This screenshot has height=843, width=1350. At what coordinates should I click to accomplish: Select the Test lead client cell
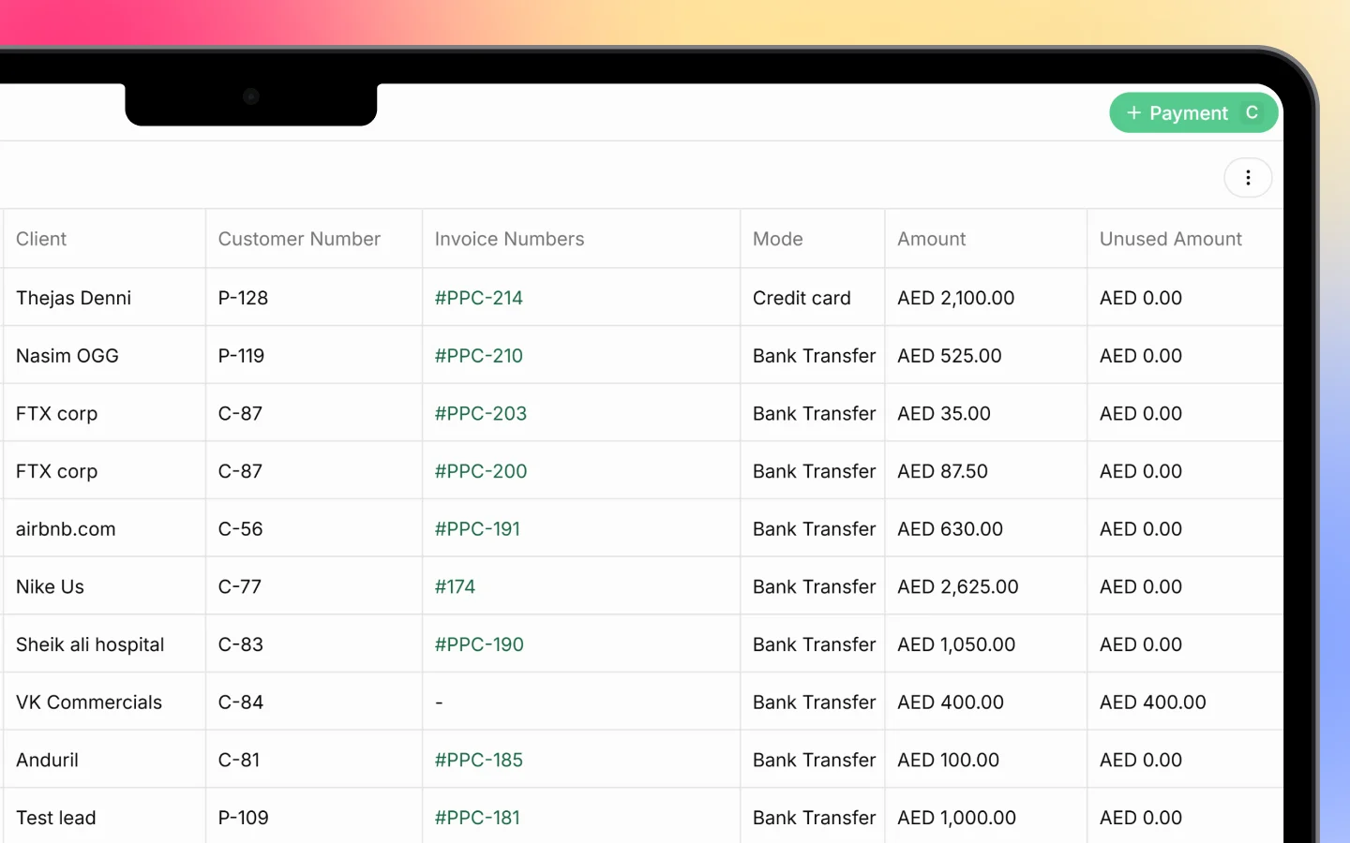click(x=104, y=818)
